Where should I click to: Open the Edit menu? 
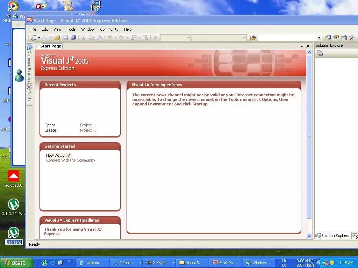[x=45, y=29]
